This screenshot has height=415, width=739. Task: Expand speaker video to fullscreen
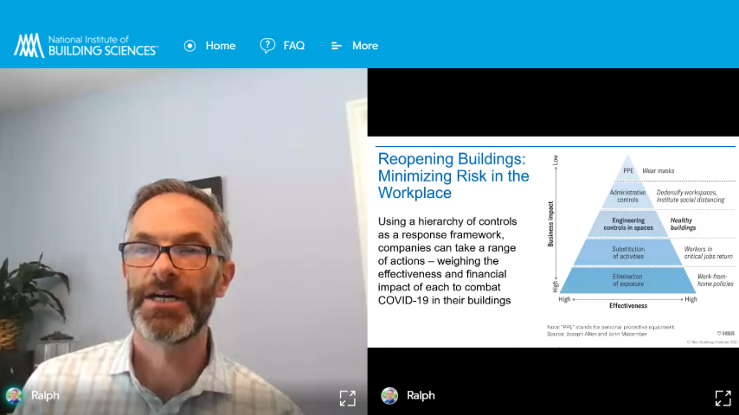(347, 398)
